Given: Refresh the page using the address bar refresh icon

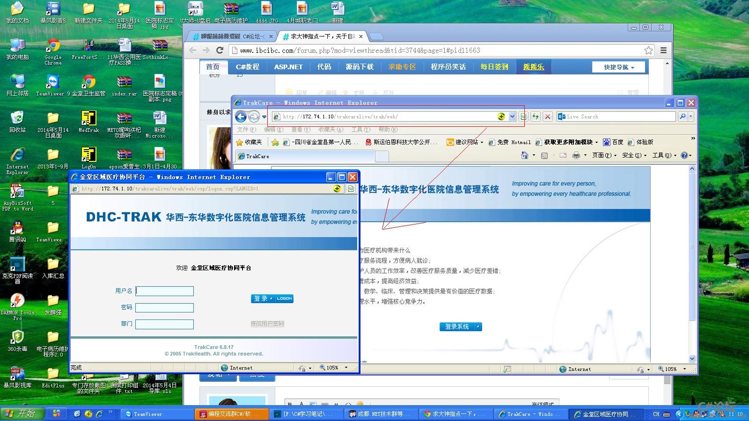Looking at the screenshot, I should [535, 116].
